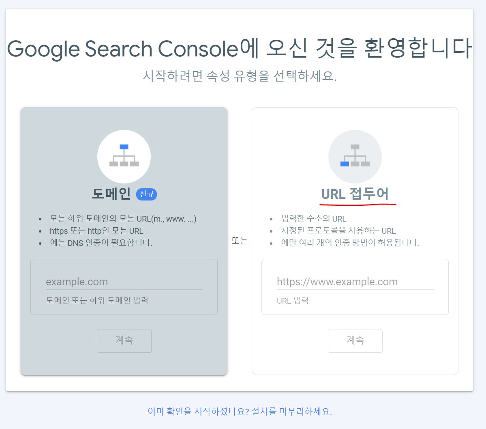Screen dimensions: 486x429
Task: Click the text 에는 DNS 인증이 필요합니다.
Action: (101, 243)
